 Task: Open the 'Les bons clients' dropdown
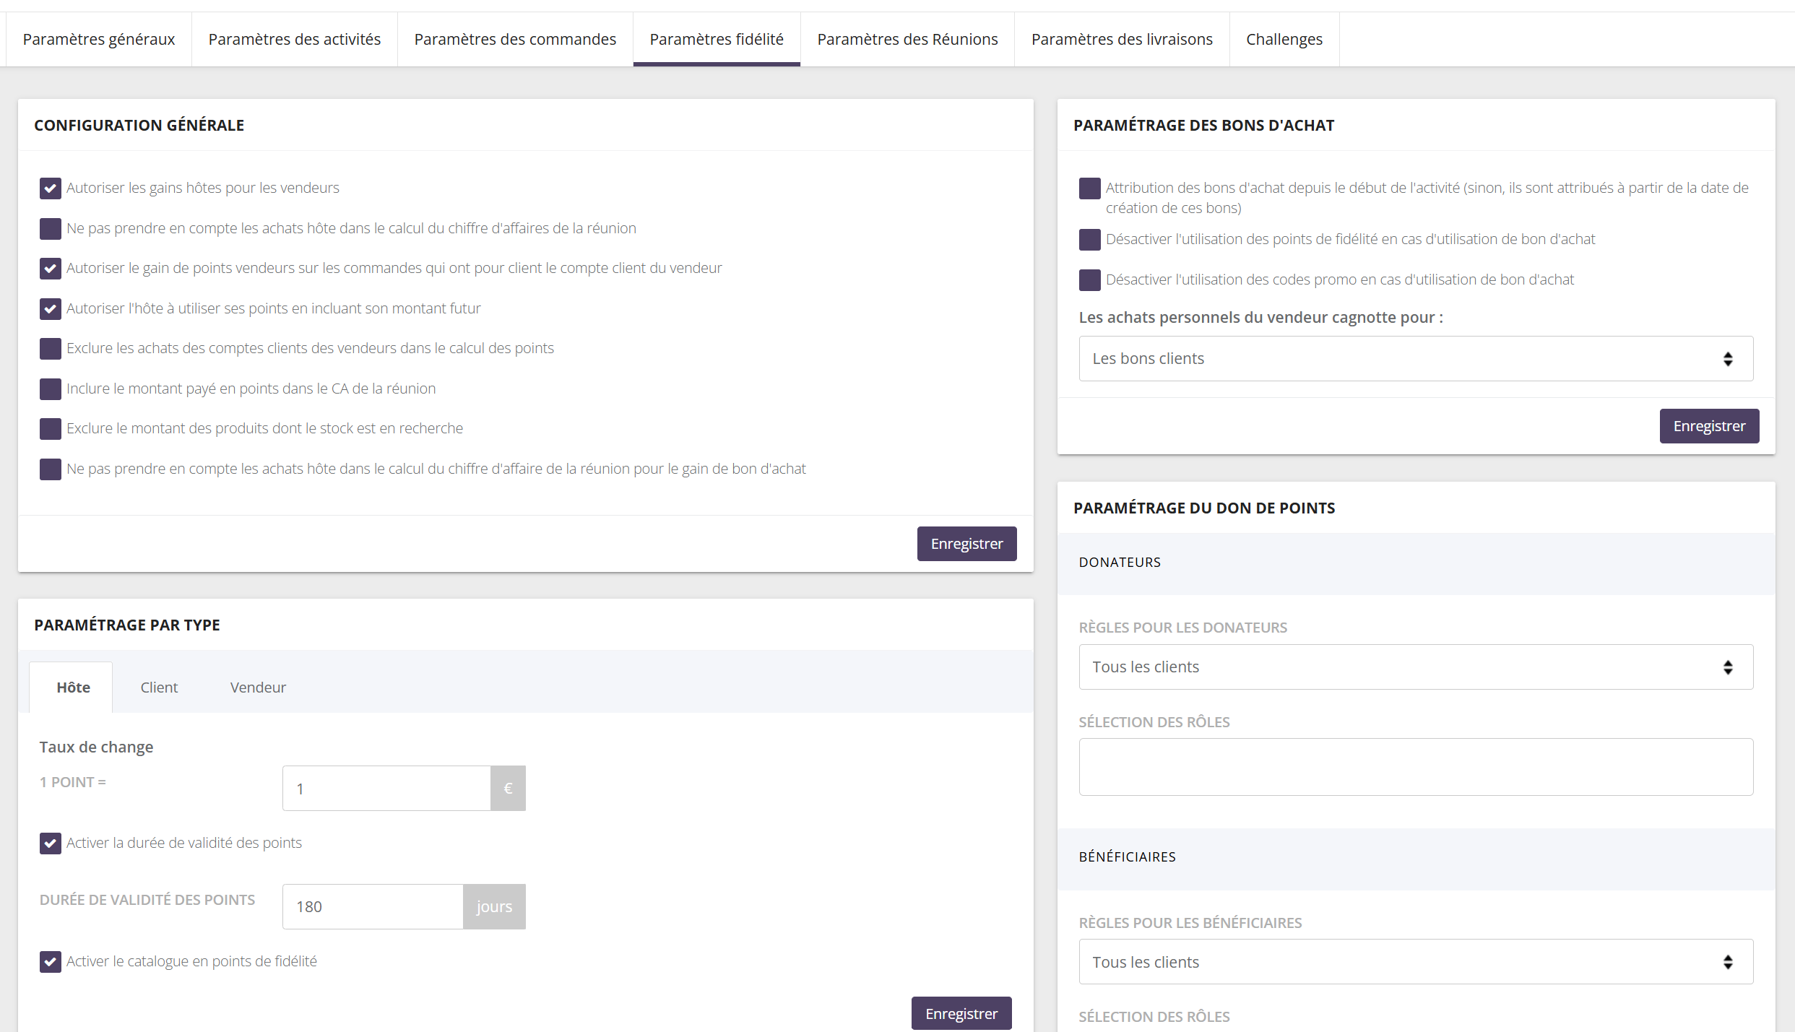[1416, 359]
